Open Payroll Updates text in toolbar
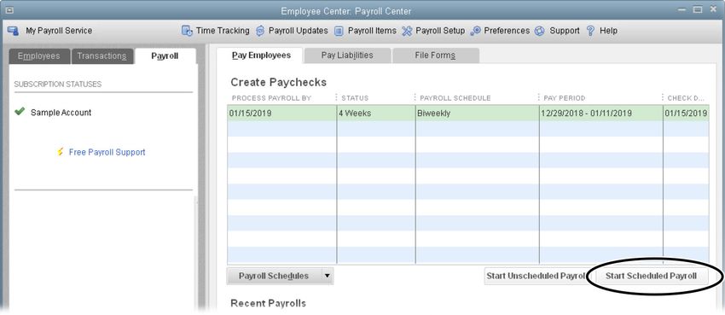The image size is (725, 315). (299, 31)
